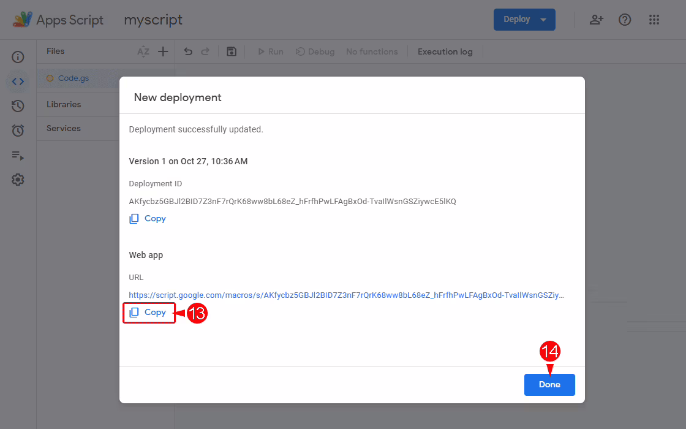The height and width of the screenshot is (429, 686).
Task: Open the Triggers alarm clock icon
Action: pos(18,131)
